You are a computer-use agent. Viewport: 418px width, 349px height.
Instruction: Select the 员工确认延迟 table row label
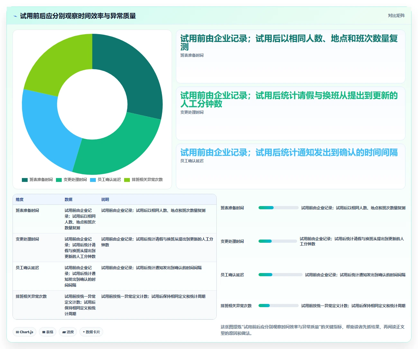click(27, 268)
